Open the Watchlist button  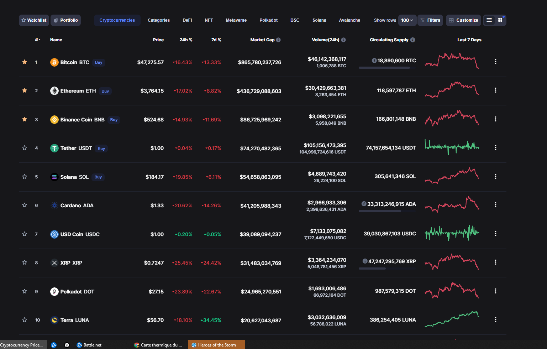point(34,20)
